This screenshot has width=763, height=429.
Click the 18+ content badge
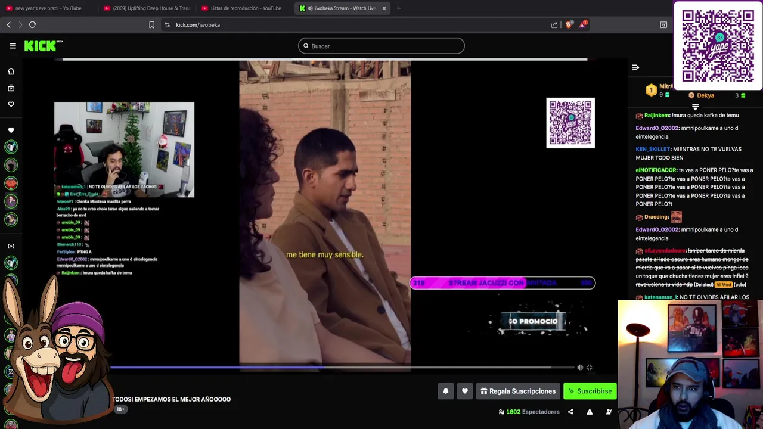pyautogui.click(x=120, y=409)
